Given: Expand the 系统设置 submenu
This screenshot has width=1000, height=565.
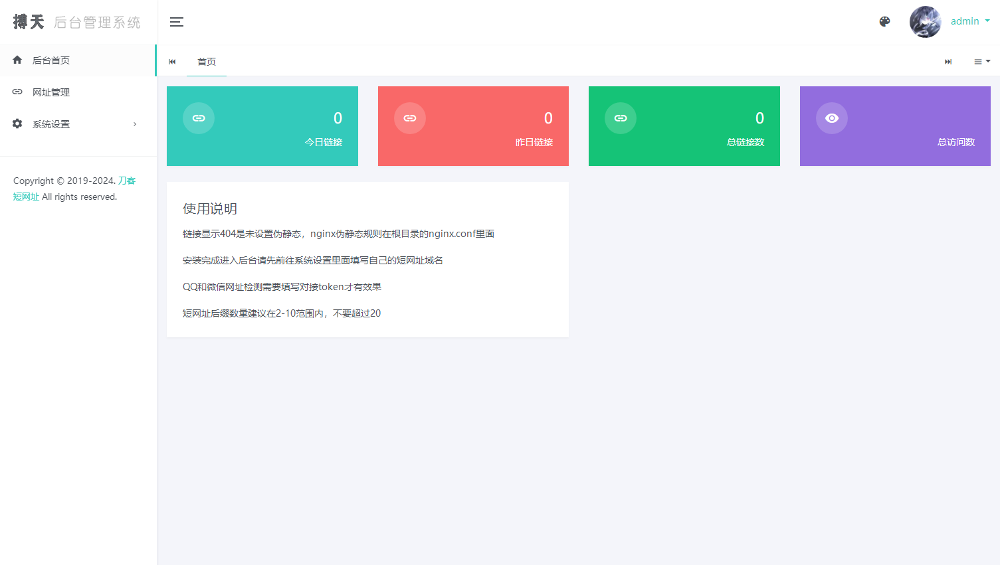Looking at the screenshot, I should (134, 123).
